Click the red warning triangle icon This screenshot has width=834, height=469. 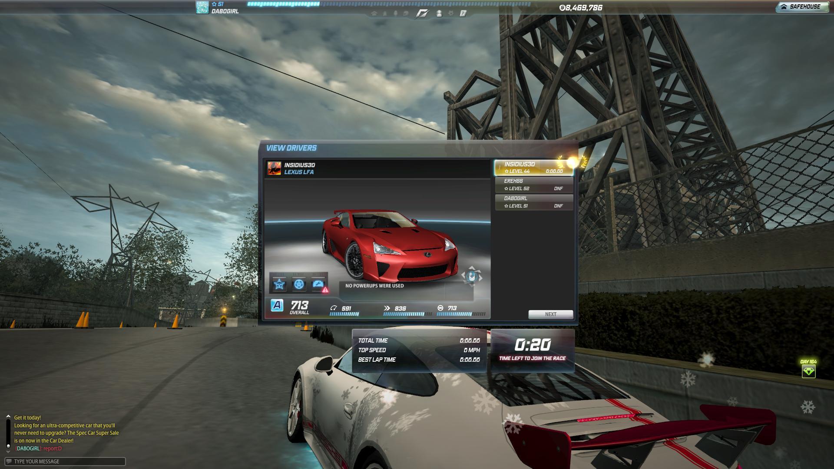coord(325,290)
